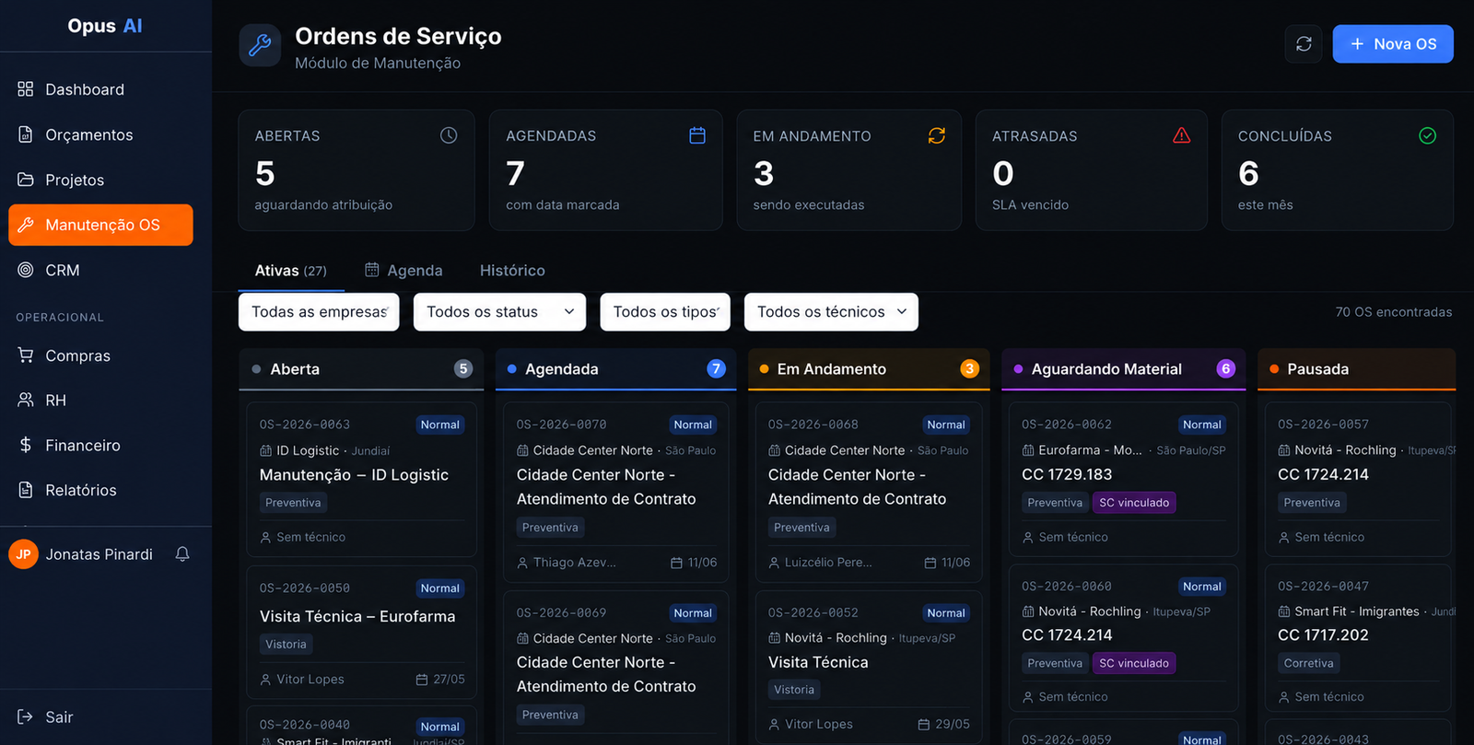Viewport: 1474px width, 745px height.
Task: Click the Sair logout arrow icon
Action: (26, 716)
